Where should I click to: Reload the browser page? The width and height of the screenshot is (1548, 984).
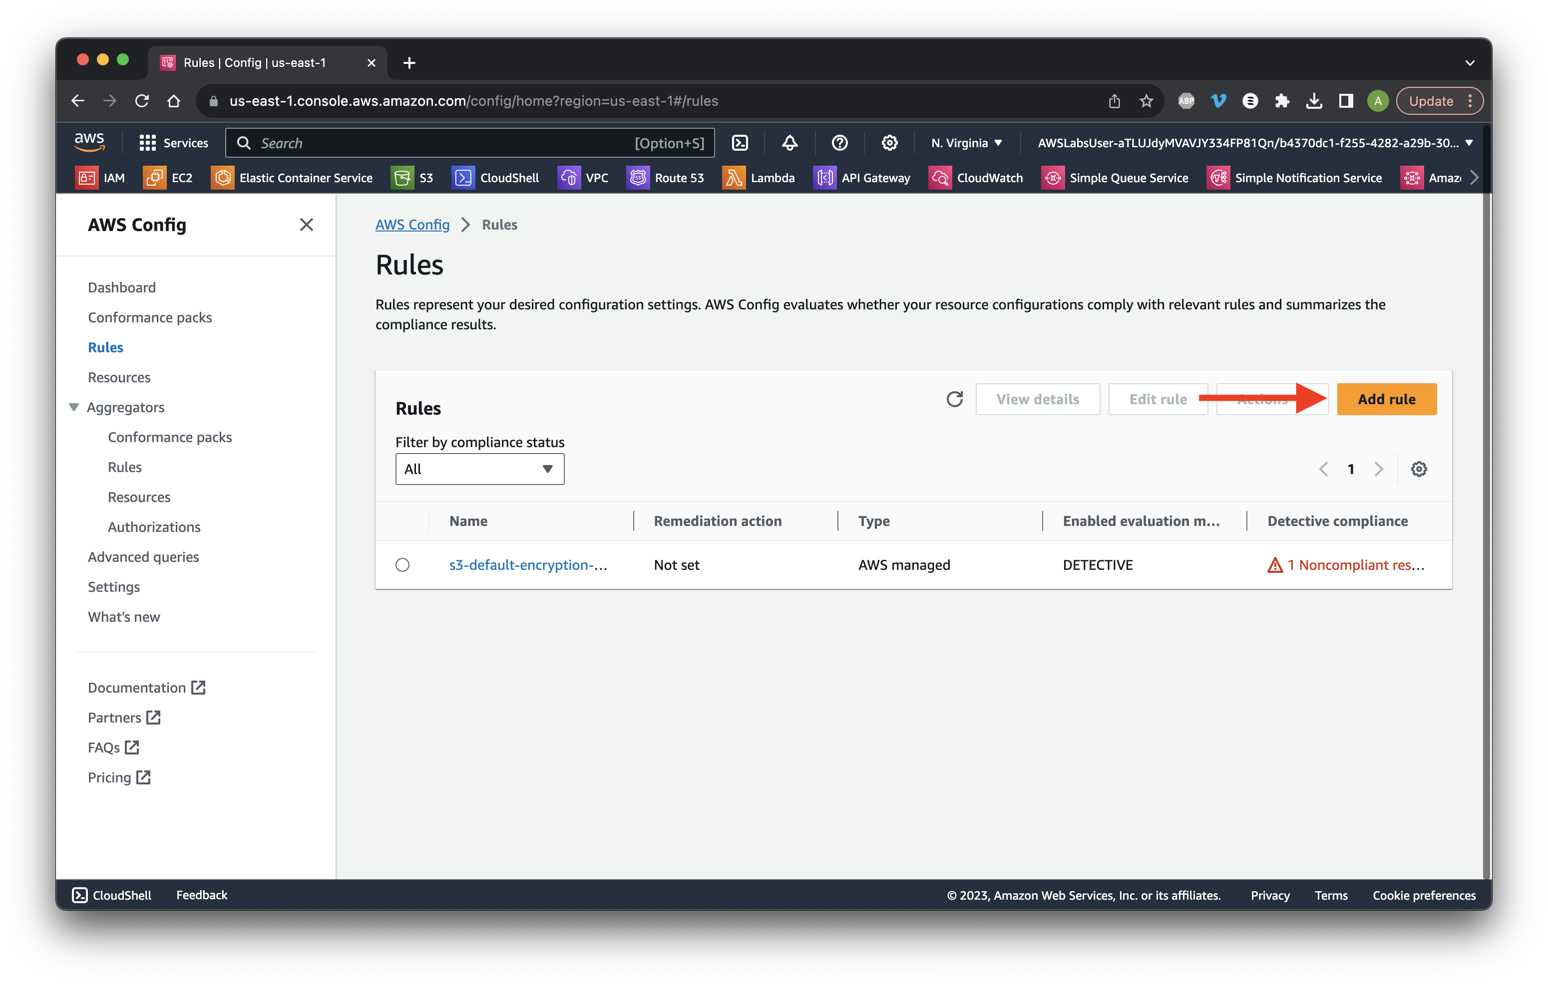pos(142,101)
